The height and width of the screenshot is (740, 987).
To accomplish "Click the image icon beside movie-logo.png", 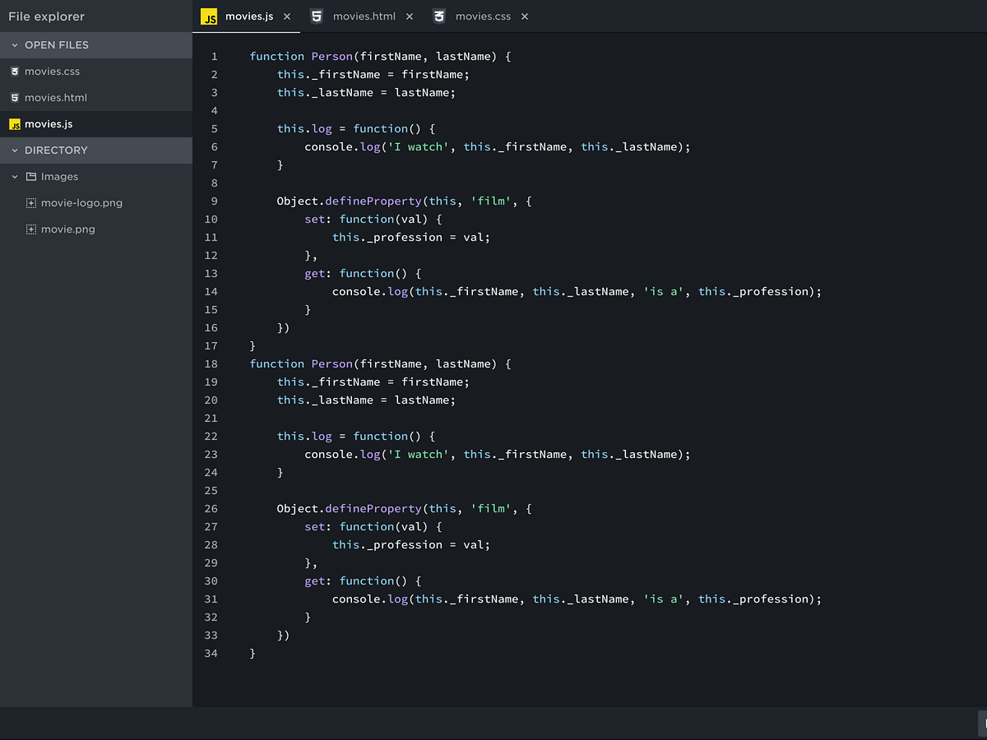I will point(30,202).
